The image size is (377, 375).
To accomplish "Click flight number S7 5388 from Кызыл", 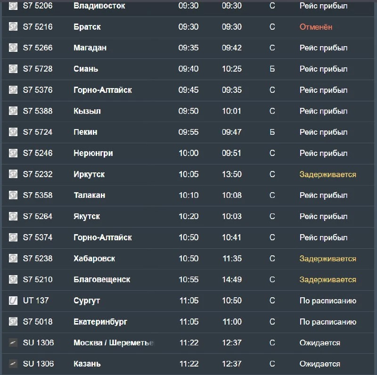I will pyautogui.click(x=38, y=111).
